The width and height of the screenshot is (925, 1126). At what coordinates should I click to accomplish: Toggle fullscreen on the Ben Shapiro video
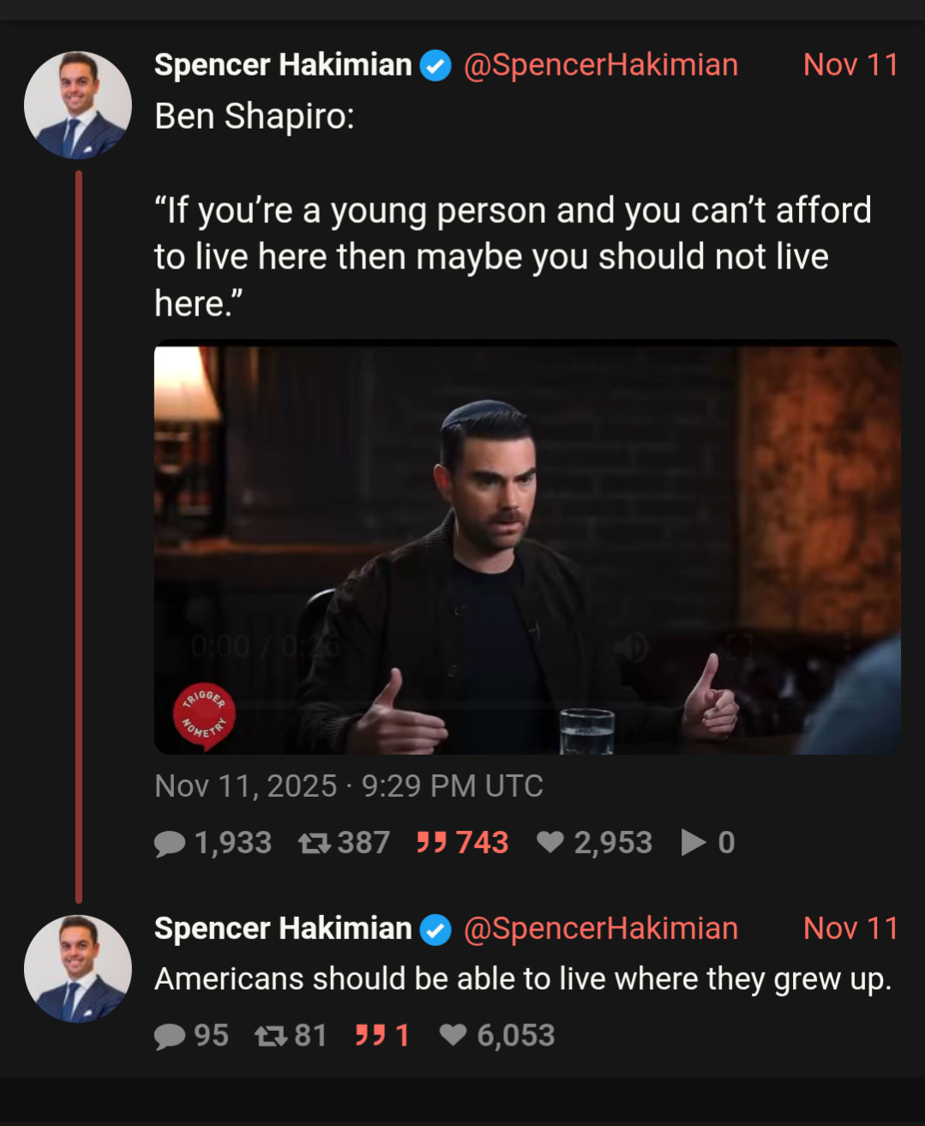click(739, 645)
